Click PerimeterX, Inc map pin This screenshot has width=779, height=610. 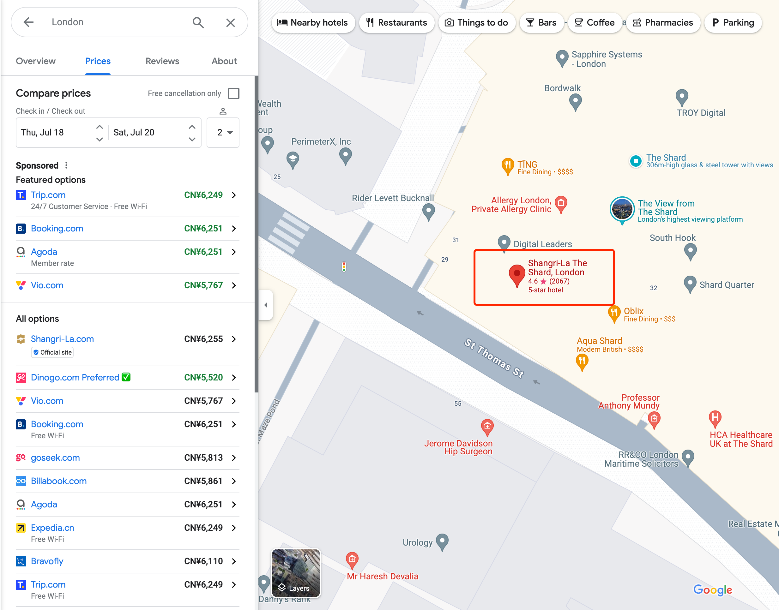click(345, 156)
